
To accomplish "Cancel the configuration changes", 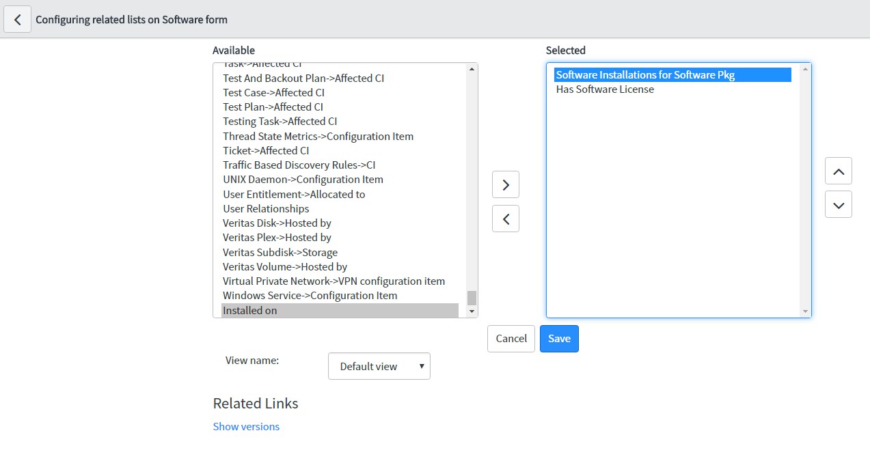I will click(511, 339).
